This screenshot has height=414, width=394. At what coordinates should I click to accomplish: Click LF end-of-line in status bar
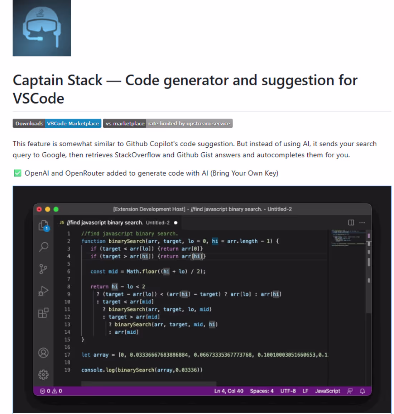(x=305, y=391)
